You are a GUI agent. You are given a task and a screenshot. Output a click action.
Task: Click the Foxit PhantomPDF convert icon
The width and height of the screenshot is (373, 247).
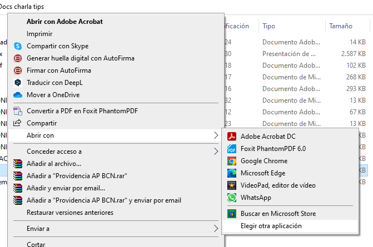coord(18,111)
